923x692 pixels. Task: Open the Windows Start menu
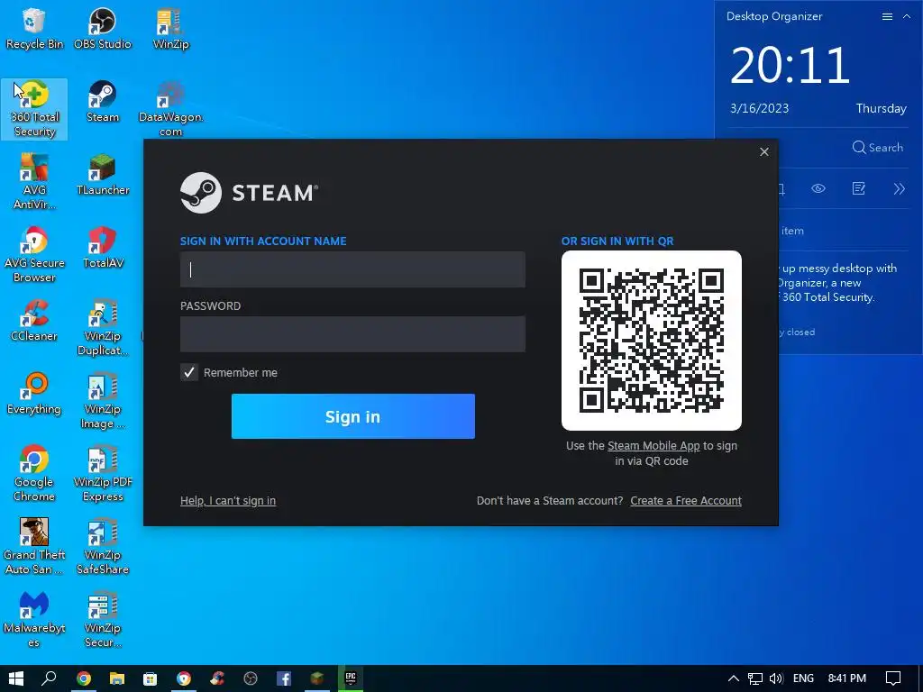(16, 678)
